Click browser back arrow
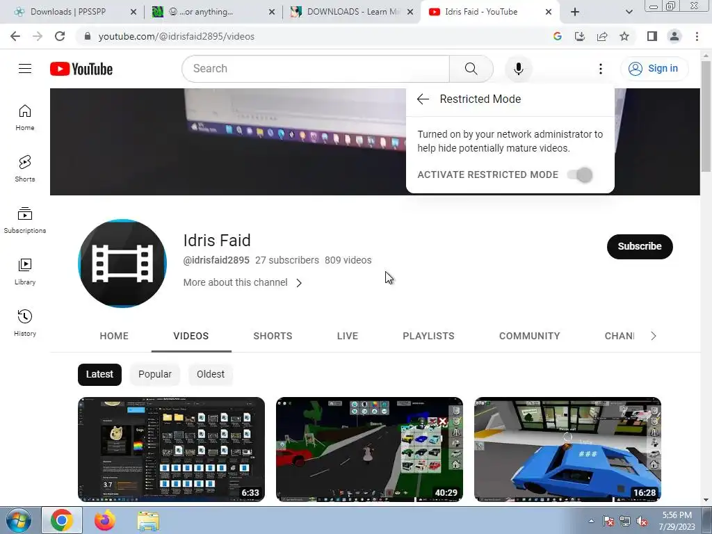Viewport: 712px width, 534px height. 15,36
